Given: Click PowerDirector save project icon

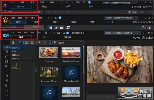Looking at the screenshot, I should 46,33.
